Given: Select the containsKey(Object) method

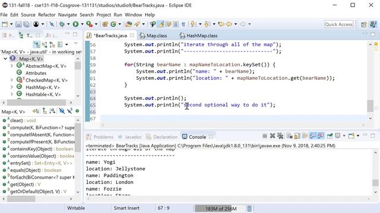Looking at the screenshot, I should tap(38, 149).
